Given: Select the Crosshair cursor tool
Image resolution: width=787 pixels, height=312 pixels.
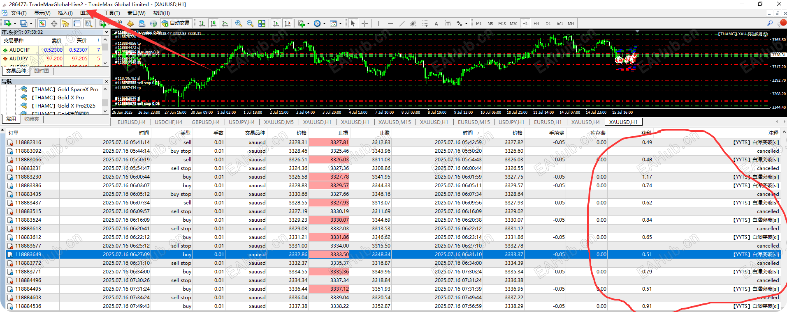Looking at the screenshot, I should (364, 23).
